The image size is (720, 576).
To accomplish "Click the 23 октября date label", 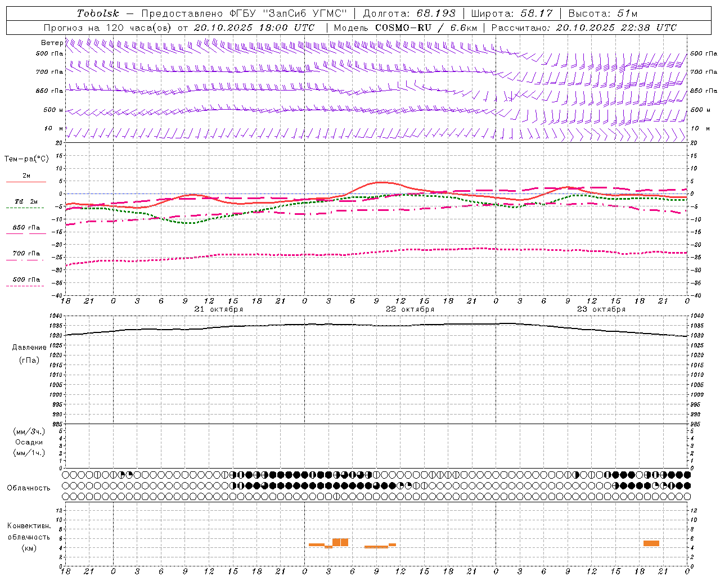I will pos(601,309).
